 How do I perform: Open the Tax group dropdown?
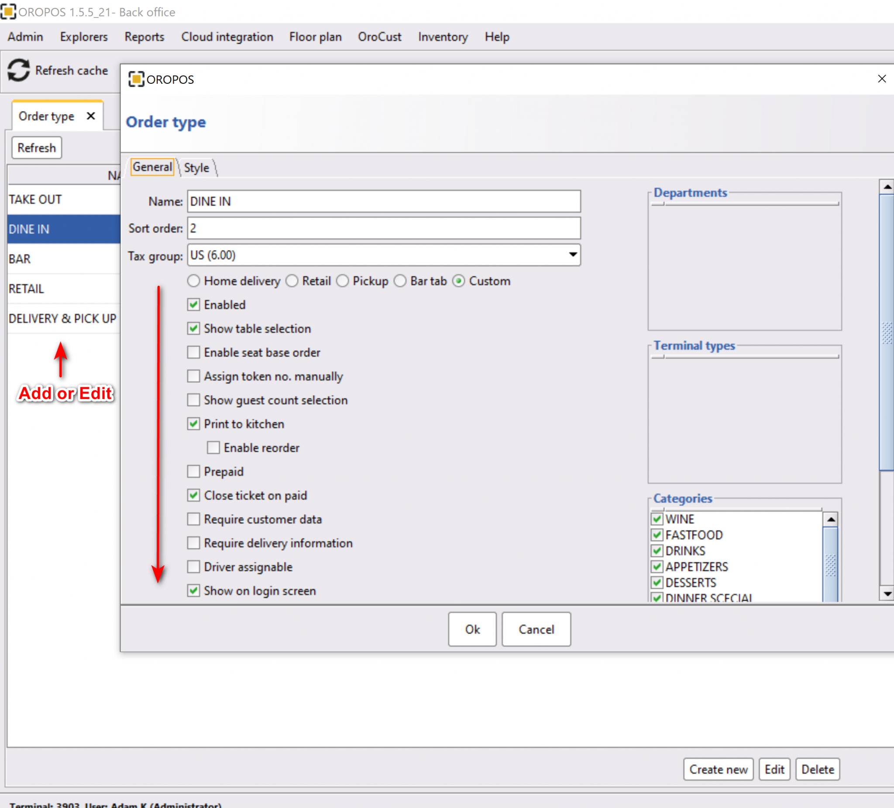[x=572, y=255]
